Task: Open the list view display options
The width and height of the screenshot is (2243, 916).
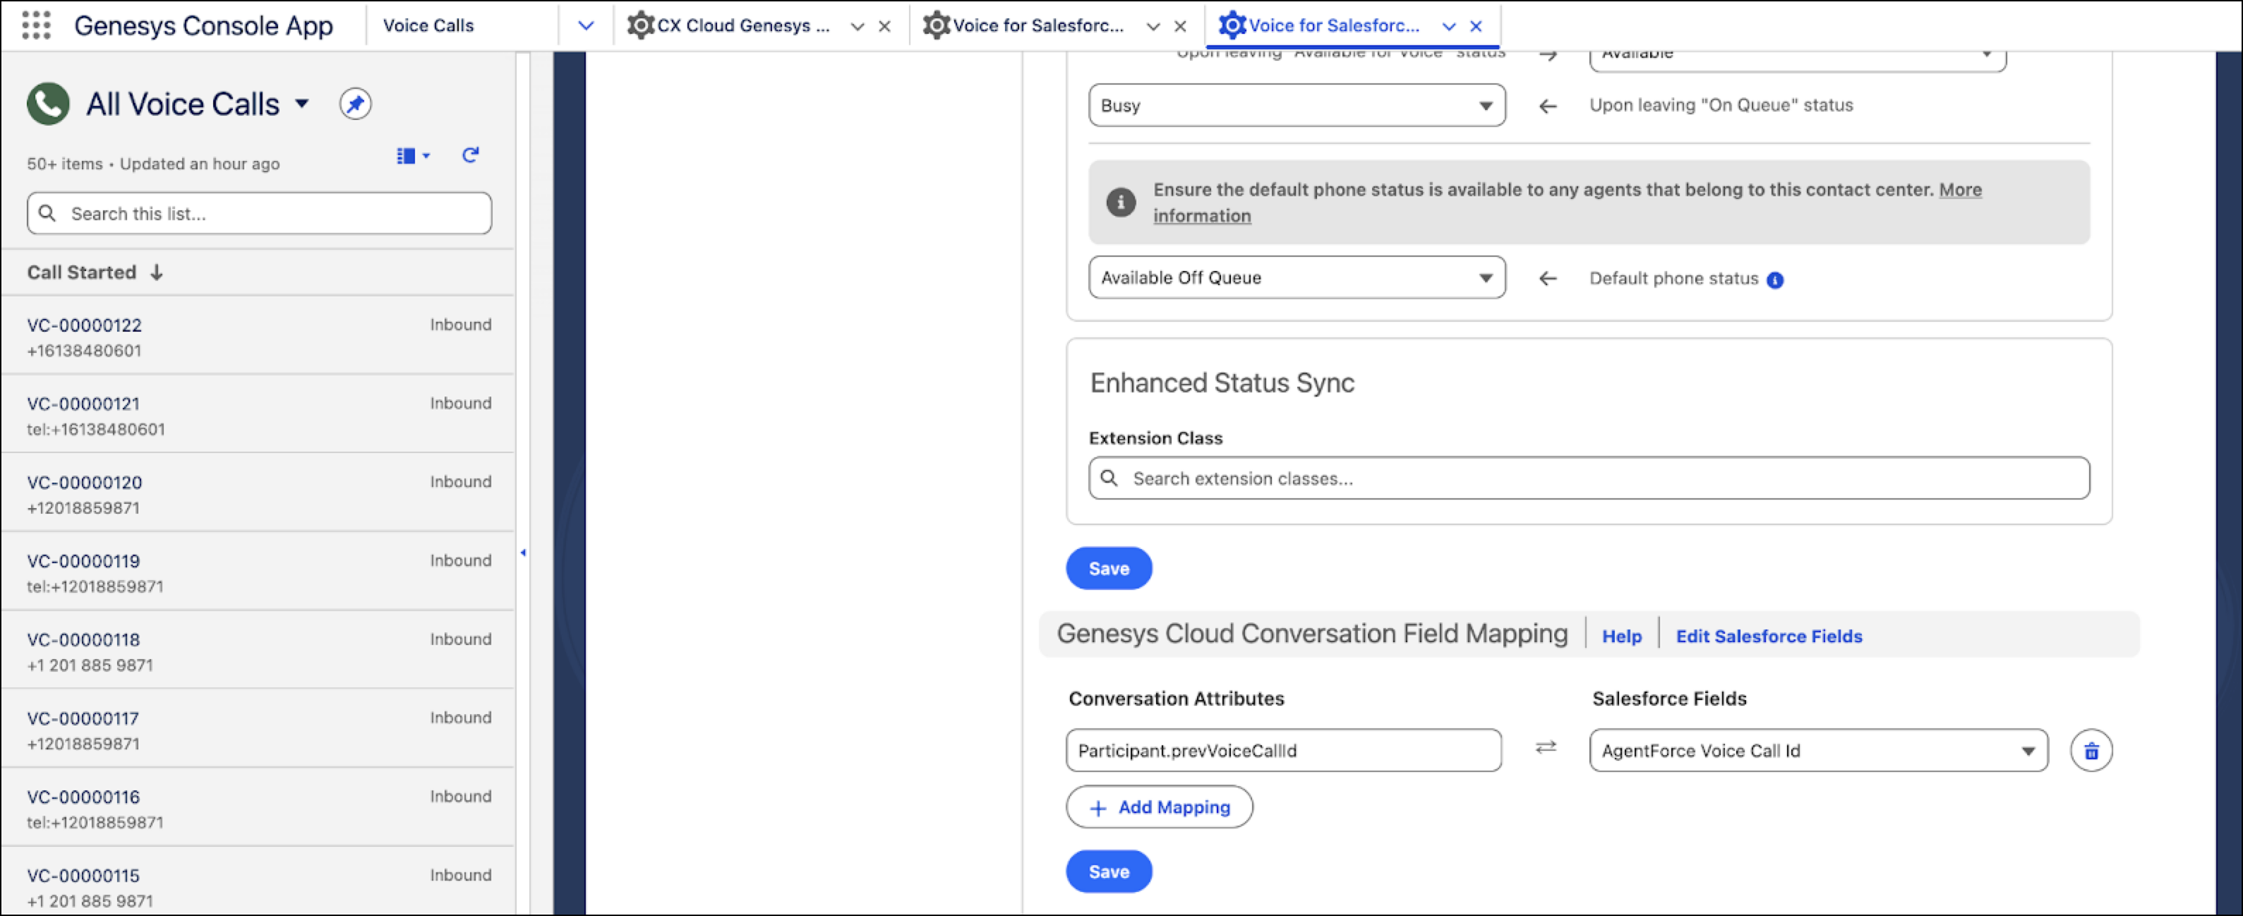Action: tap(413, 156)
